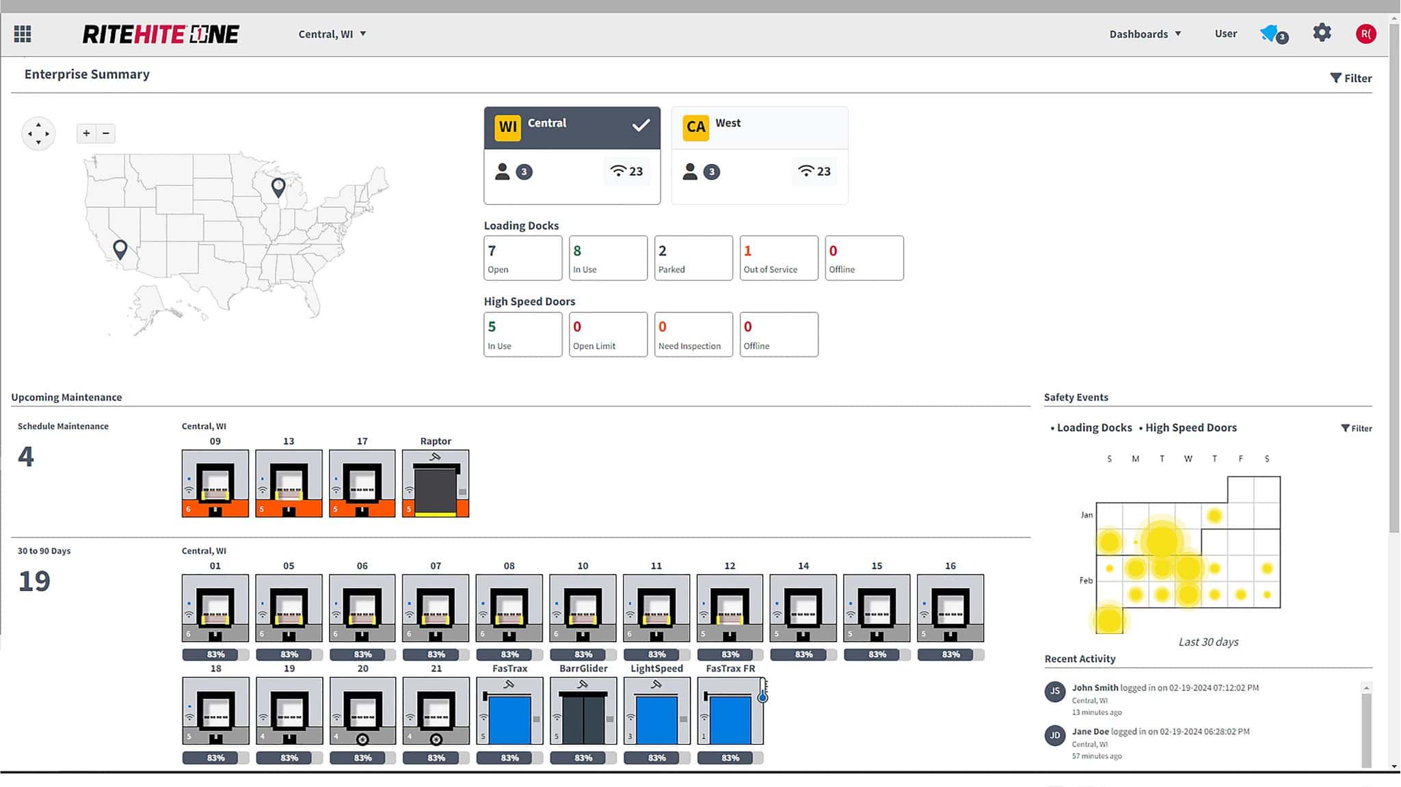Open the Safety Events Filter
Image resolution: width=1401 pixels, height=787 pixels.
pos(1357,428)
